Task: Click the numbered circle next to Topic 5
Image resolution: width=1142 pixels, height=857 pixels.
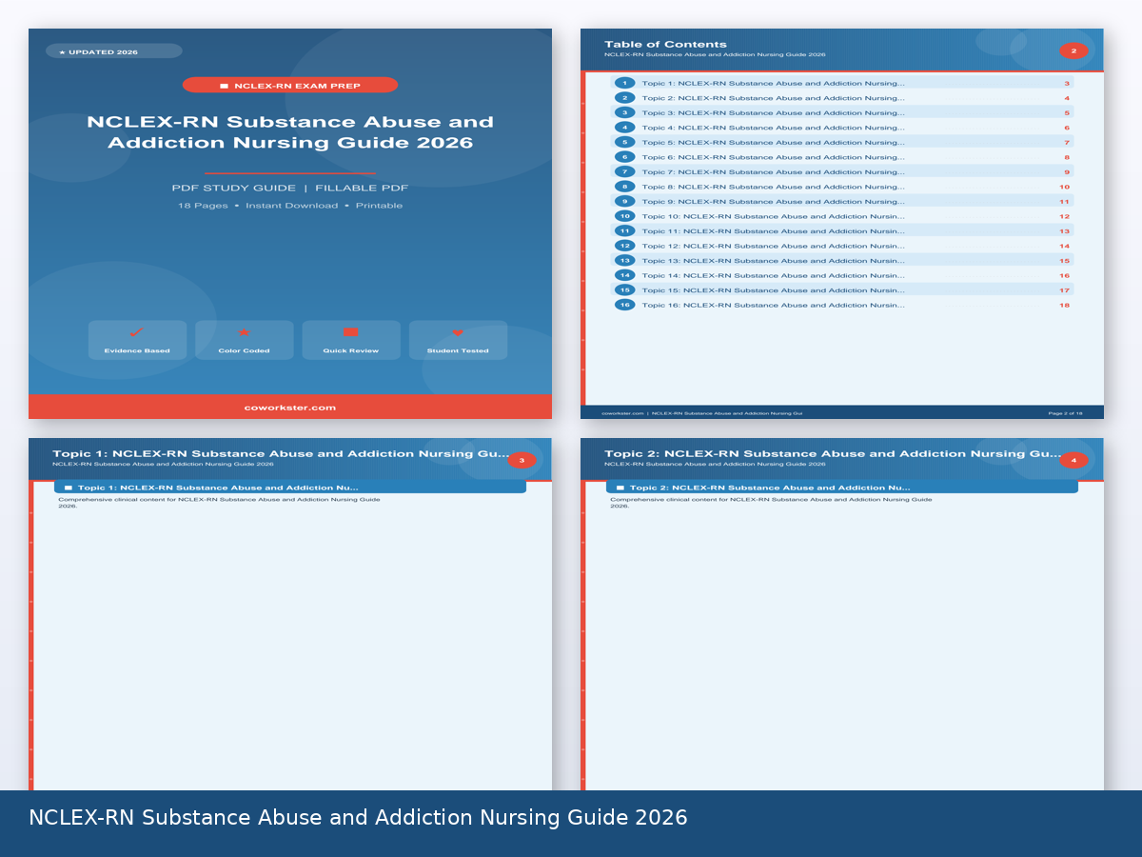Action: (624, 142)
